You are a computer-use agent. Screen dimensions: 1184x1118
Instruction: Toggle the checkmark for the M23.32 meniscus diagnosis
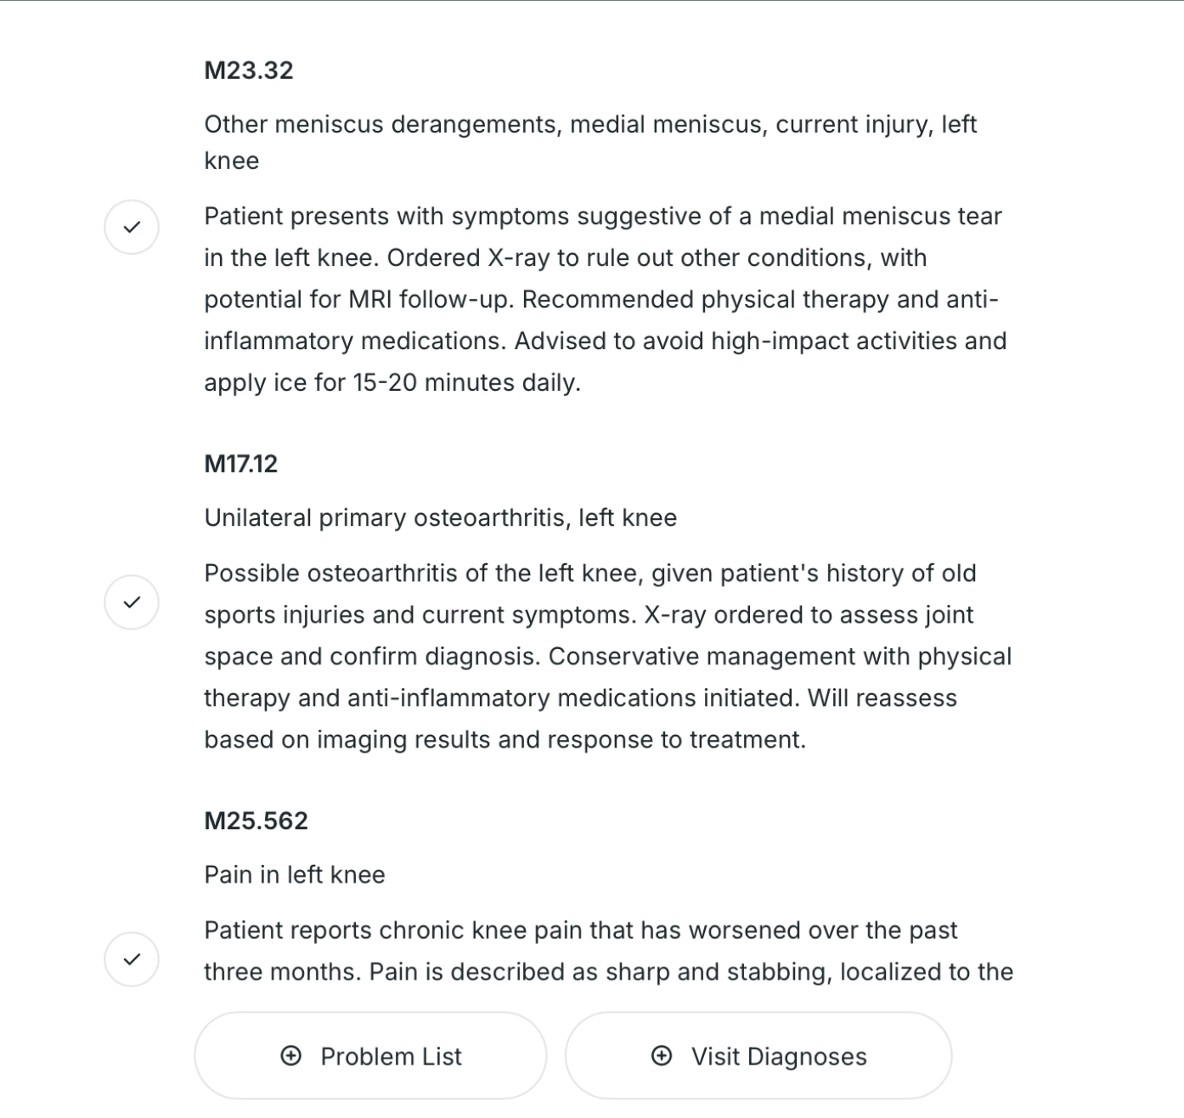tap(132, 227)
